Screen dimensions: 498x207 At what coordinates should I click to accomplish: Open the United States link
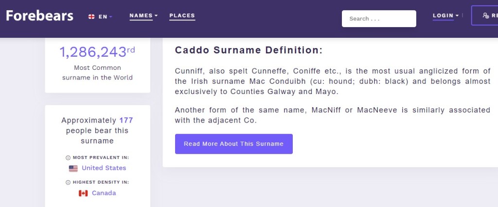(x=104, y=168)
